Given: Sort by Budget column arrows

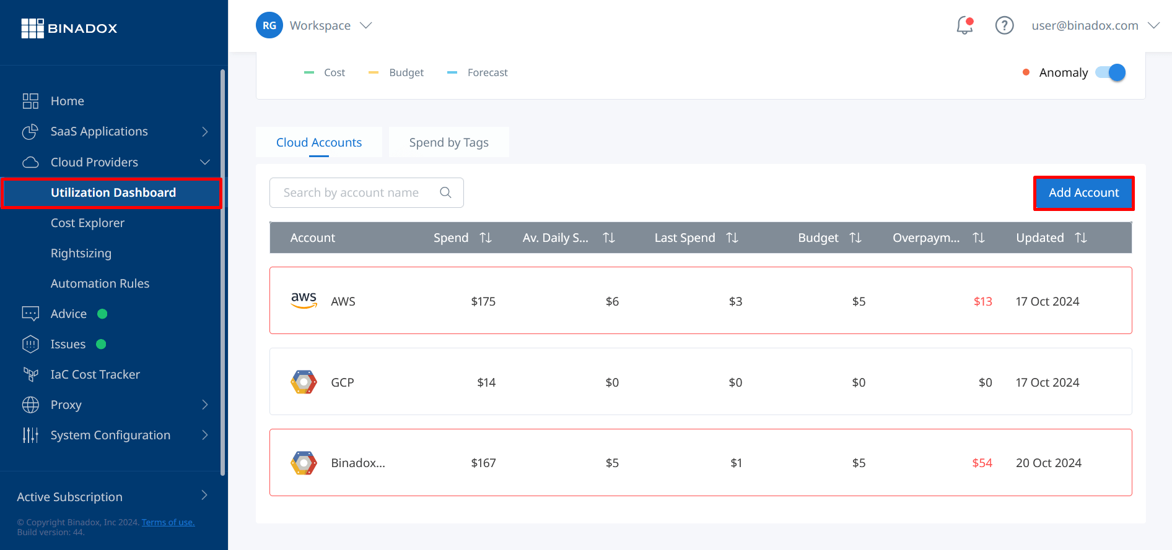Looking at the screenshot, I should pos(855,238).
